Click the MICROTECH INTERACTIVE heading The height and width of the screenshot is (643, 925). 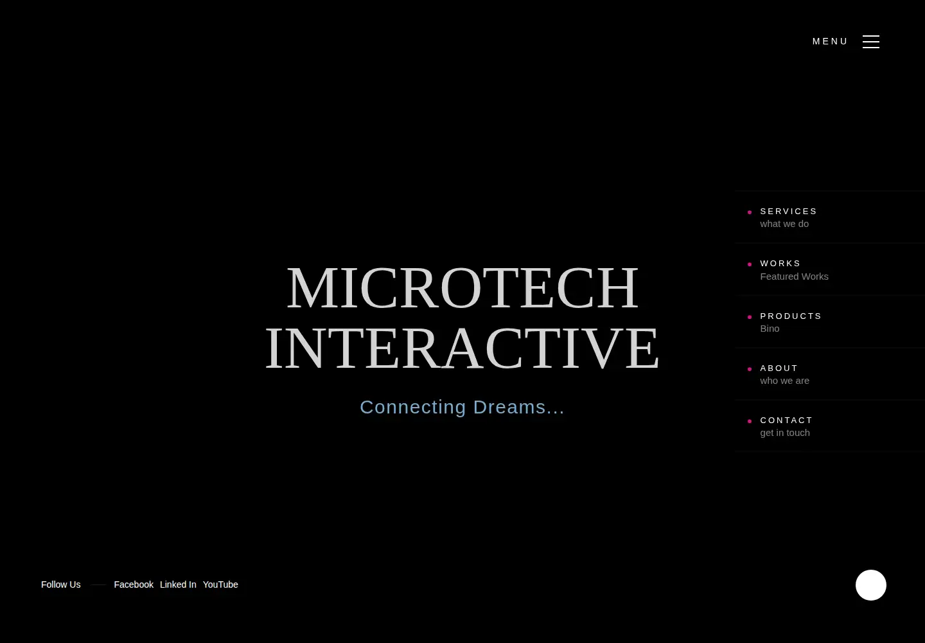(463, 317)
